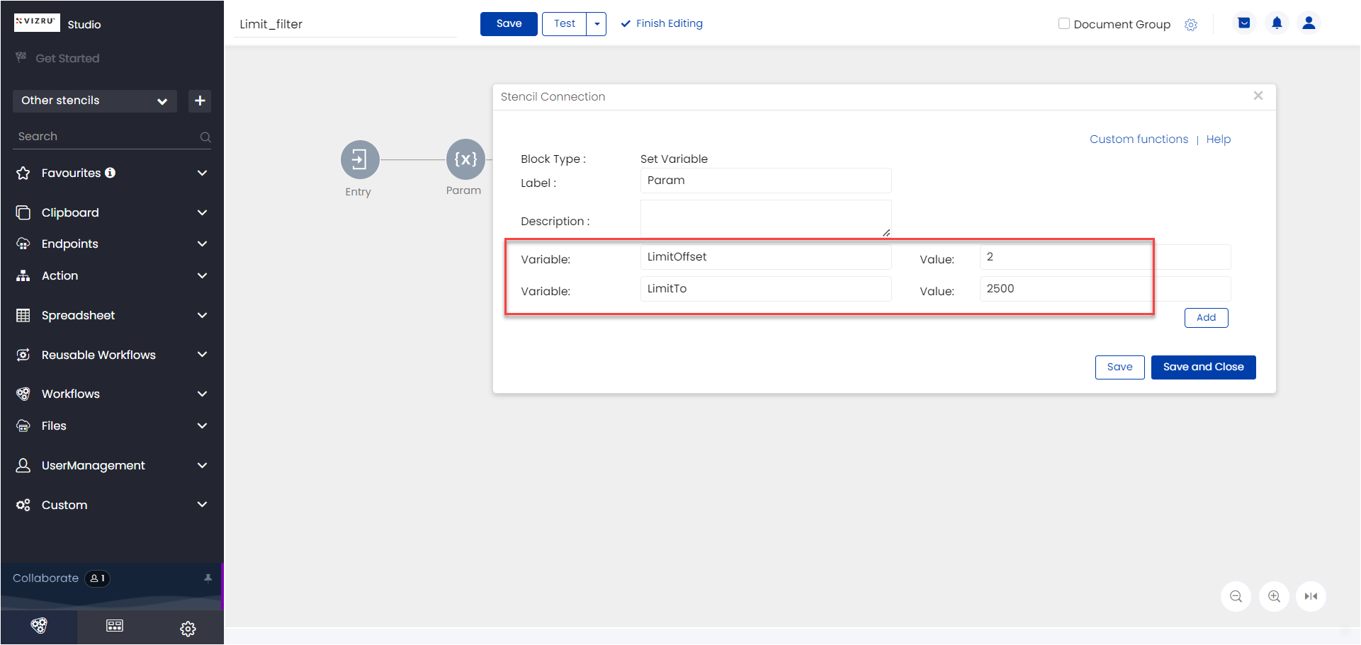Click the Save and Close button
The image size is (1361, 645).
point(1202,367)
